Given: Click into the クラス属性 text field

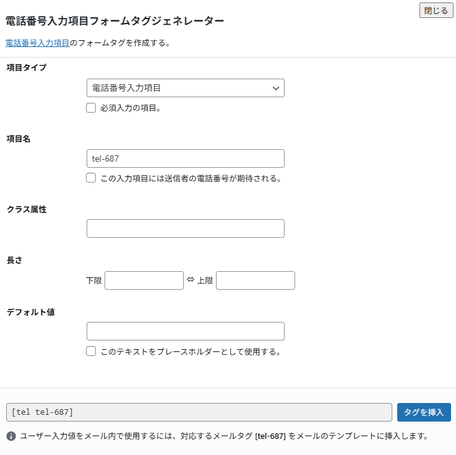Looking at the screenshot, I should [x=185, y=228].
